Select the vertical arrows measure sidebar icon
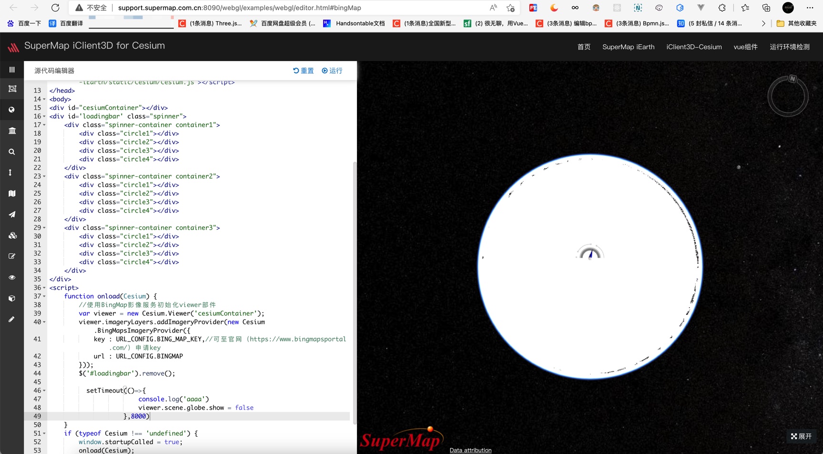 pyautogui.click(x=10, y=172)
